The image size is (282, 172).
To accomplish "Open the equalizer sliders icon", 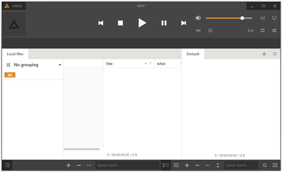I will pos(263,18).
